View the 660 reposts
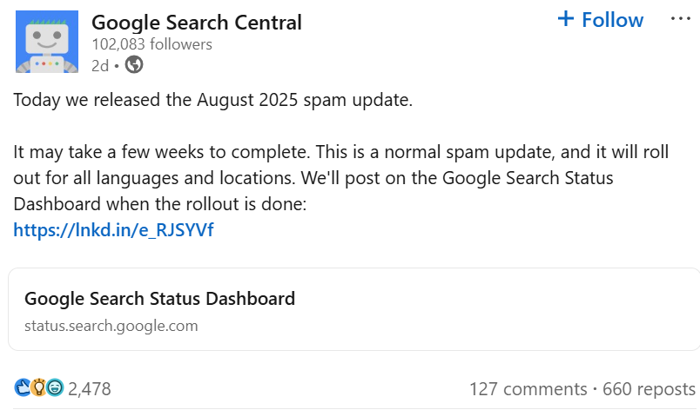This screenshot has width=700, height=410. point(646,388)
